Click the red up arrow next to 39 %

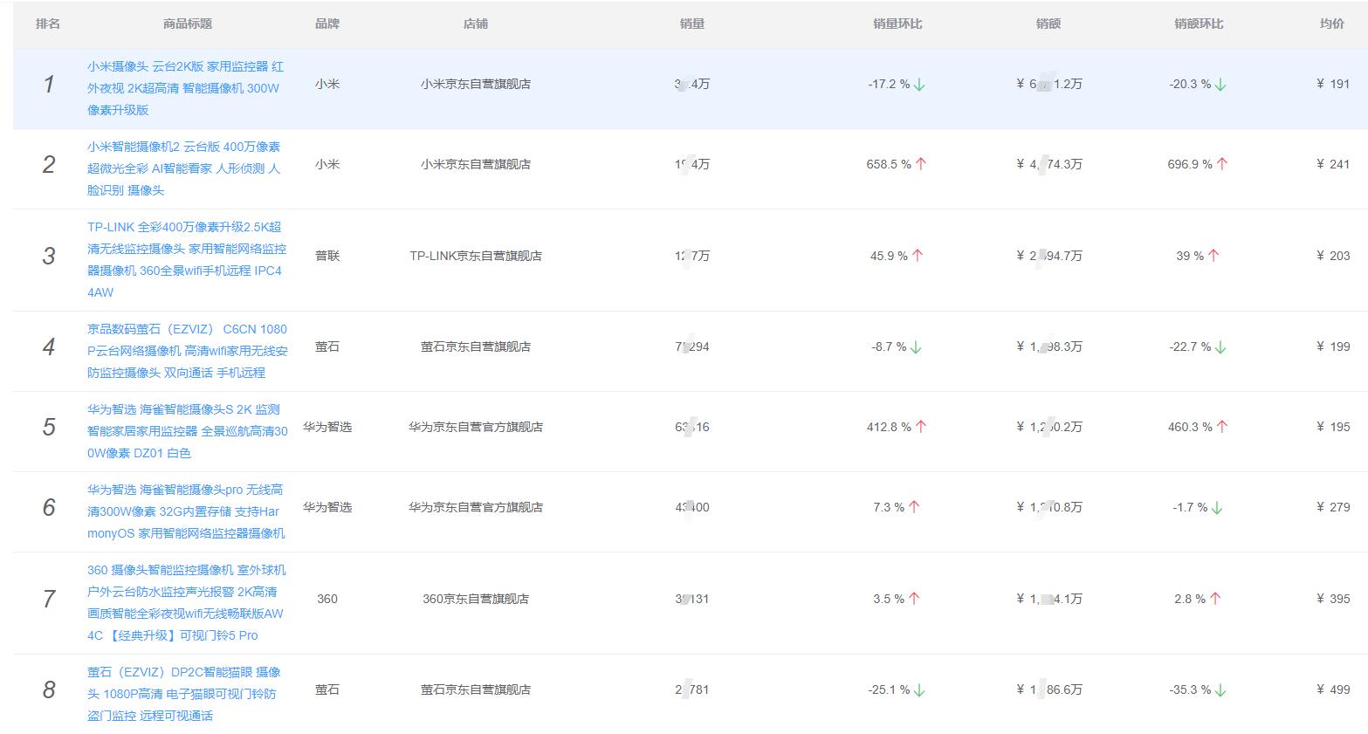[1213, 256]
